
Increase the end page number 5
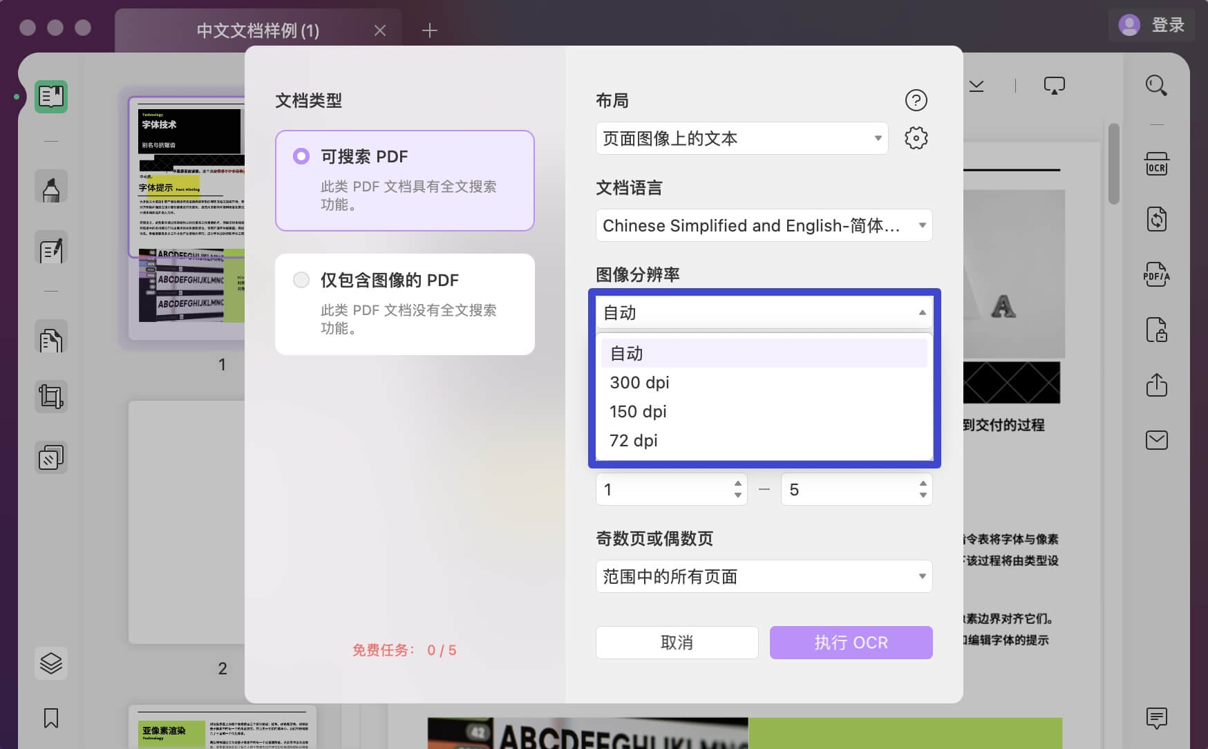(x=923, y=483)
